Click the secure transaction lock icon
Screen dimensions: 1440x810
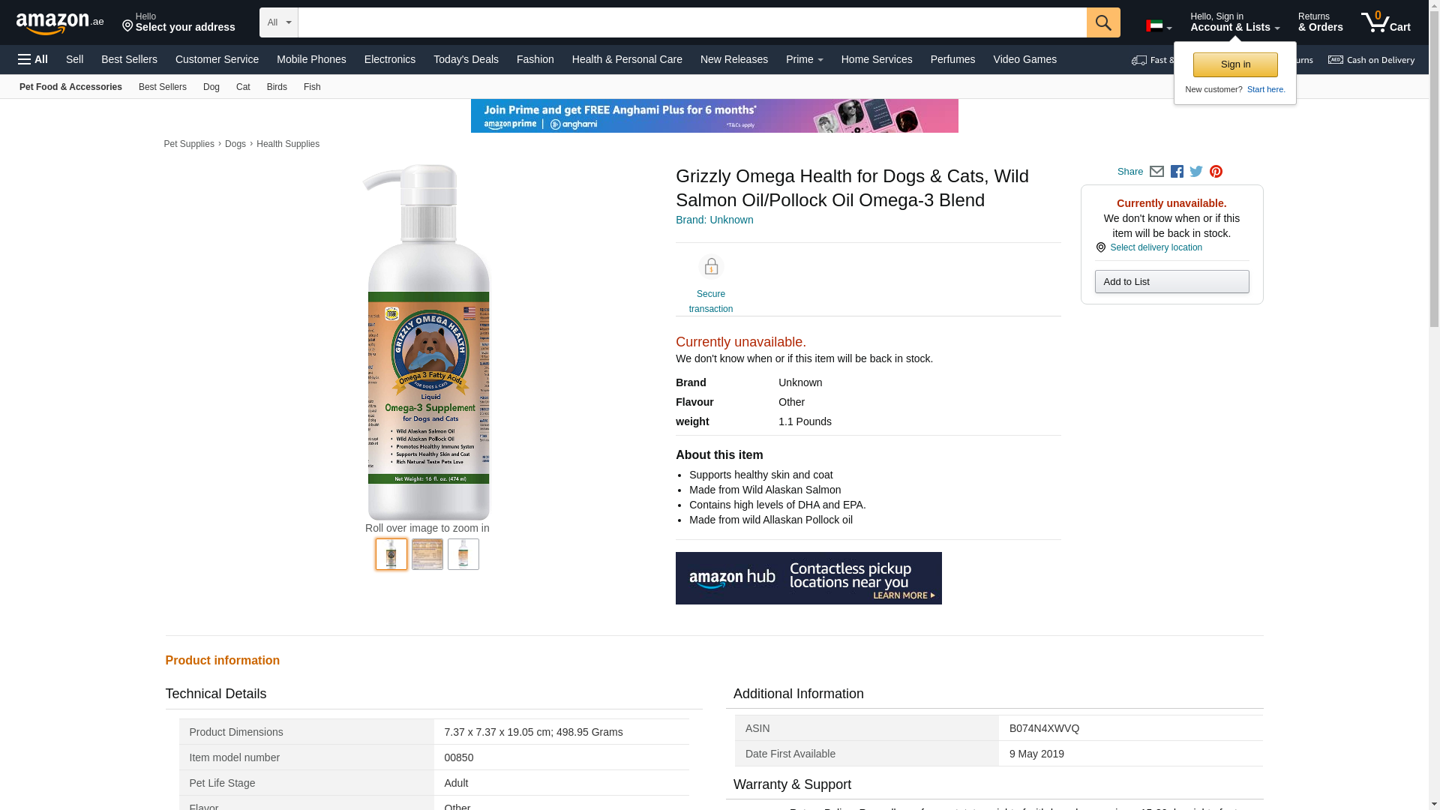(711, 267)
